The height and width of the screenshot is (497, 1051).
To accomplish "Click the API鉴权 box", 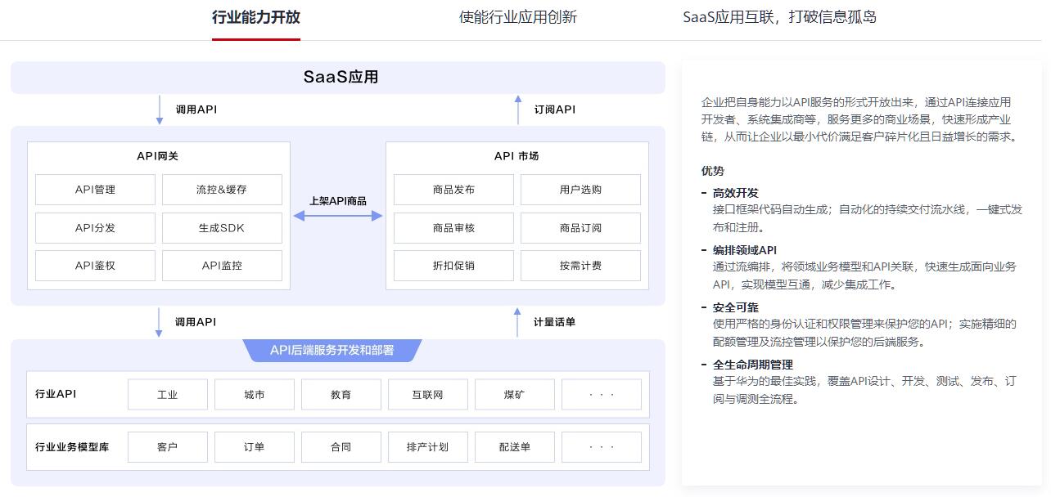I will coord(95,266).
